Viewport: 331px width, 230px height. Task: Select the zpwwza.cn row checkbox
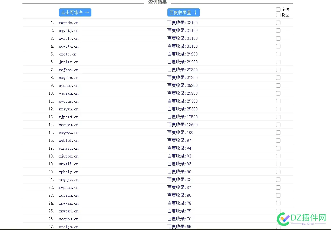pos(278,203)
